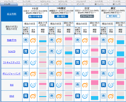The image size is (126, 102).
Task: Click the 5分足 smiling face icon for 移動平均
Action: pos(33,40)
